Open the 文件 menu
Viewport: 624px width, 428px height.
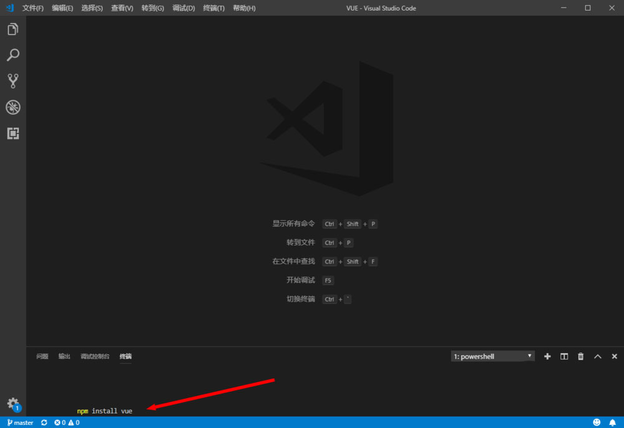click(x=32, y=8)
